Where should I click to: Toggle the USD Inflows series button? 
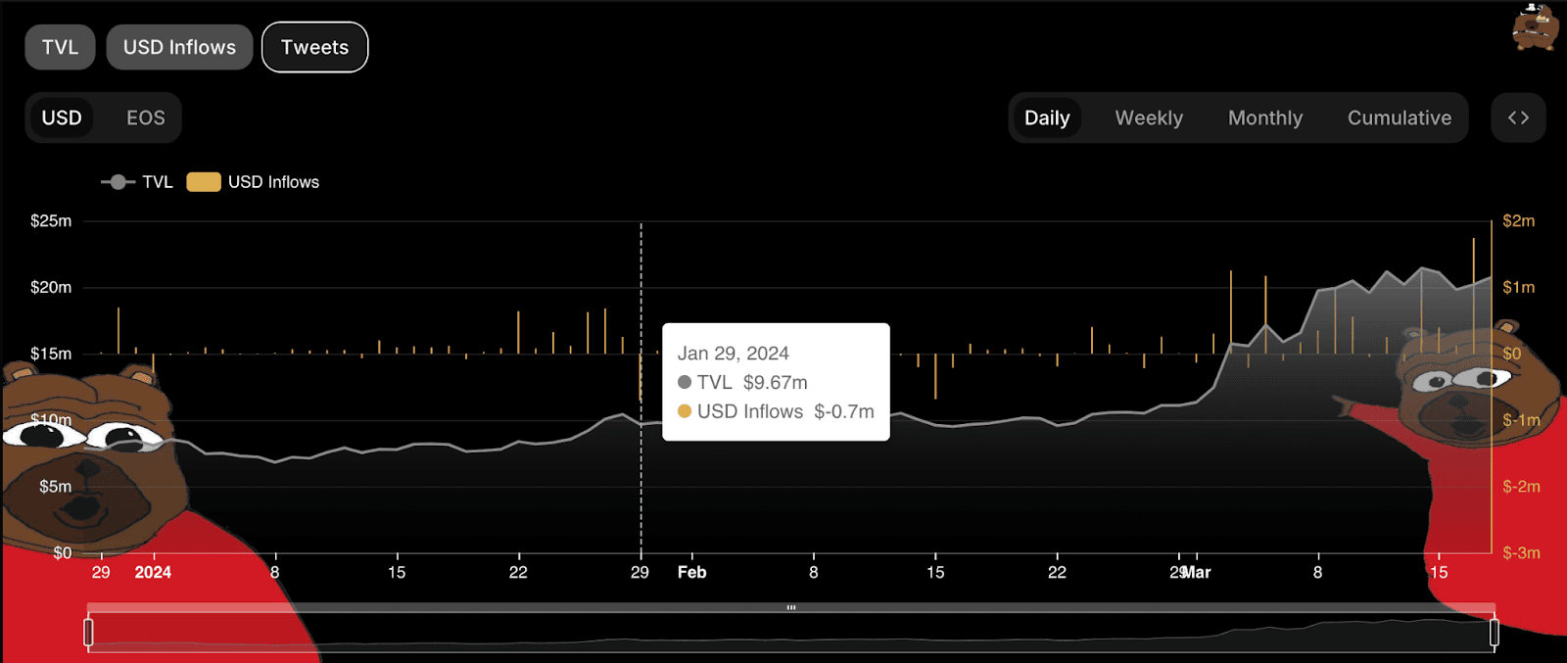pos(179,47)
